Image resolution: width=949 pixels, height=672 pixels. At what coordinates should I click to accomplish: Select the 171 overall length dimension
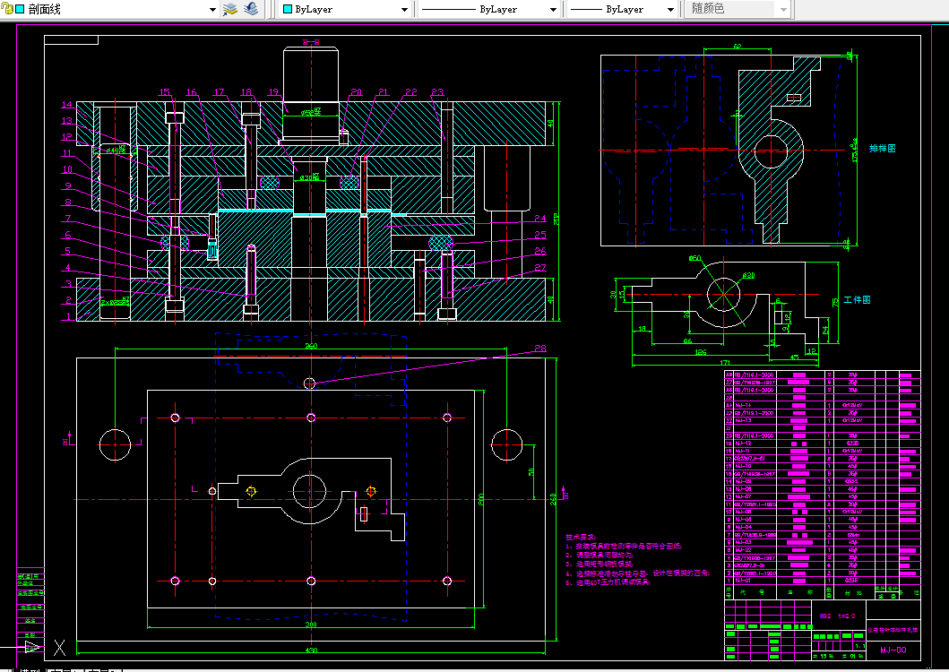(725, 362)
